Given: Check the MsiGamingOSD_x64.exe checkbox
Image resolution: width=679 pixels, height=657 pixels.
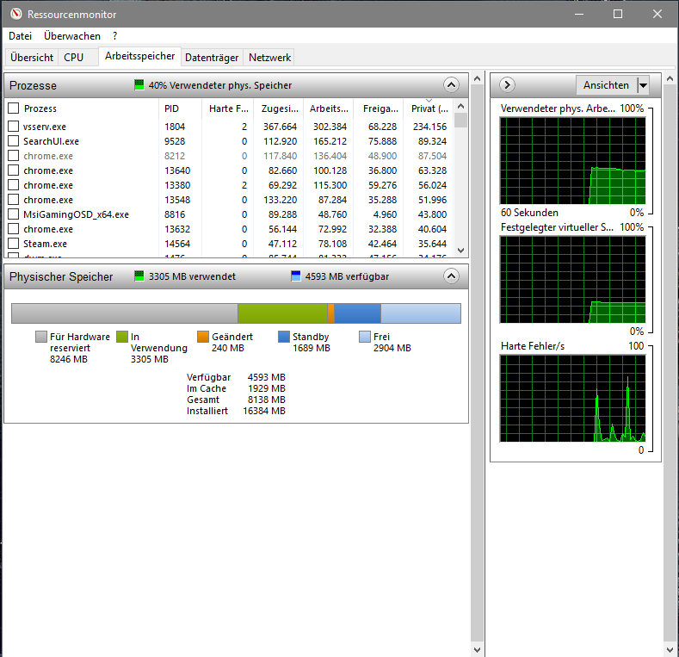Looking at the screenshot, I should click(14, 214).
